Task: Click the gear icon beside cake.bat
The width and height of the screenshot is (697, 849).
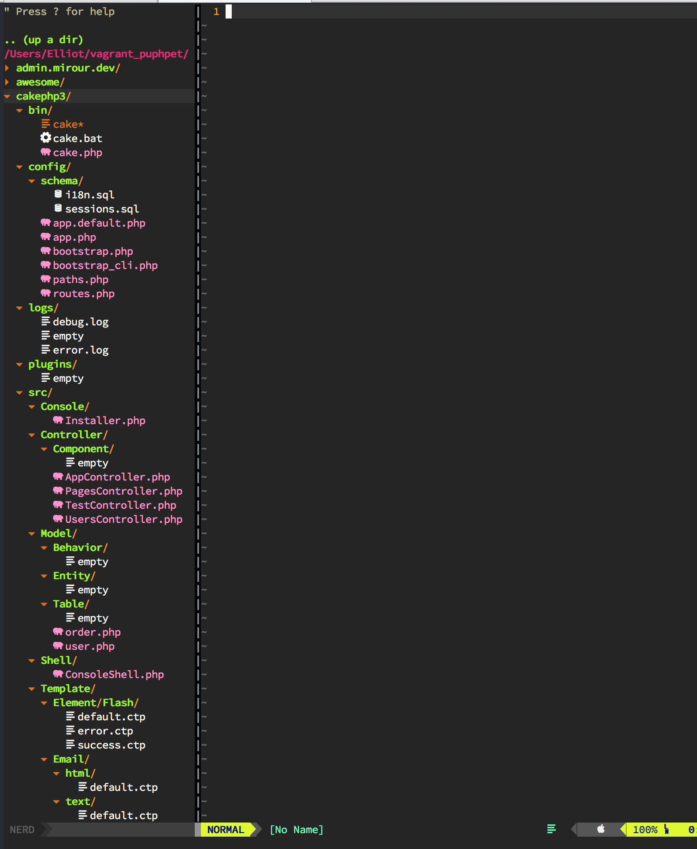Action: pyautogui.click(x=46, y=138)
